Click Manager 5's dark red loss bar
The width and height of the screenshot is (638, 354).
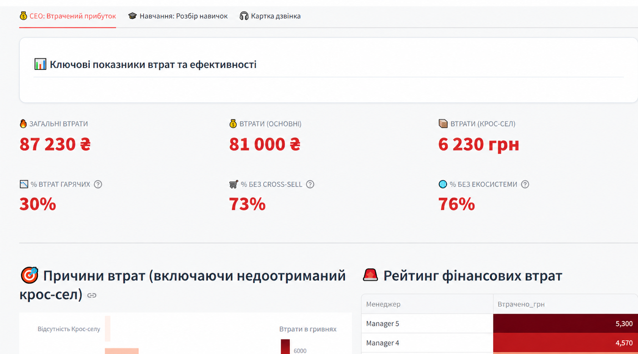(561, 324)
